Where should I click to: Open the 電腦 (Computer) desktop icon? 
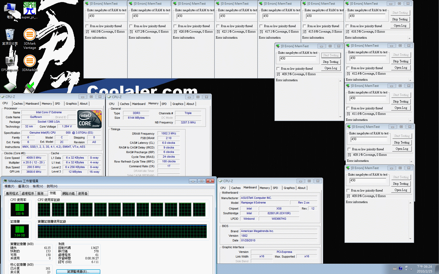coord(10,10)
